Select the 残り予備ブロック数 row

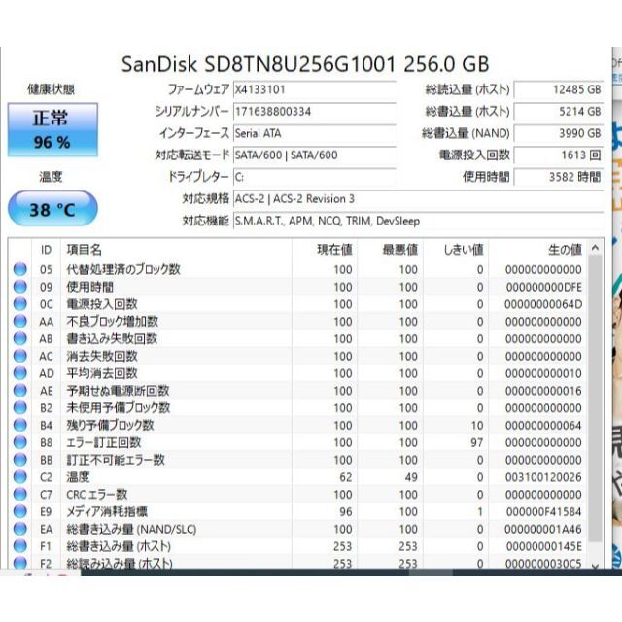pyautogui.click(x=298, y=425)
